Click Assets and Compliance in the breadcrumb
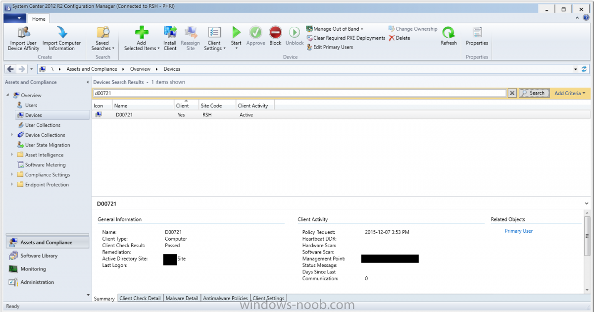 92,69
